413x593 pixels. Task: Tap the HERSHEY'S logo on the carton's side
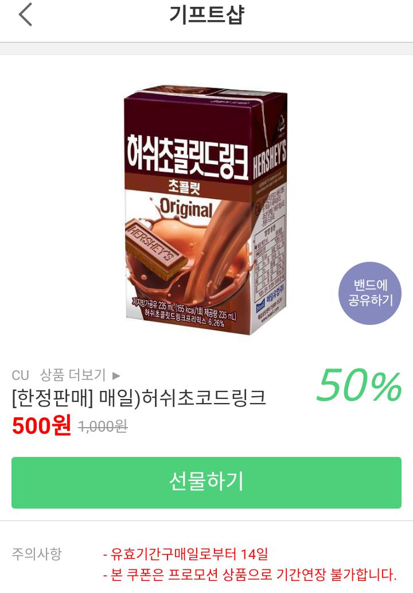(270, 158)
